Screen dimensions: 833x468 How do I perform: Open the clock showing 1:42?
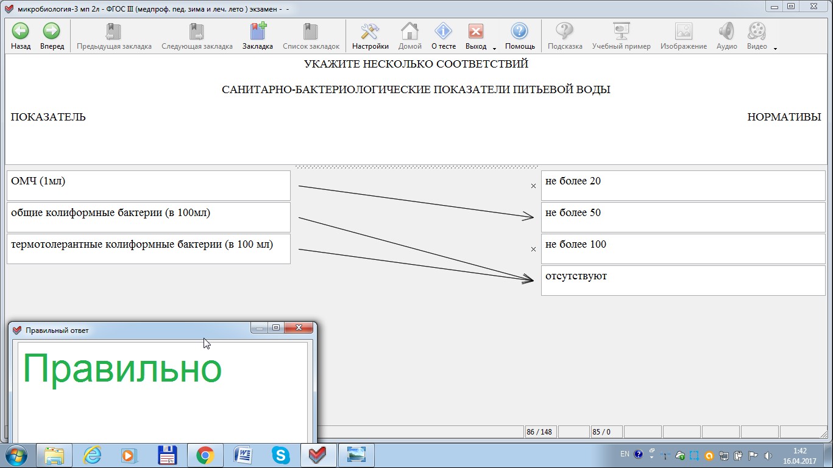[x=800, y=456]
